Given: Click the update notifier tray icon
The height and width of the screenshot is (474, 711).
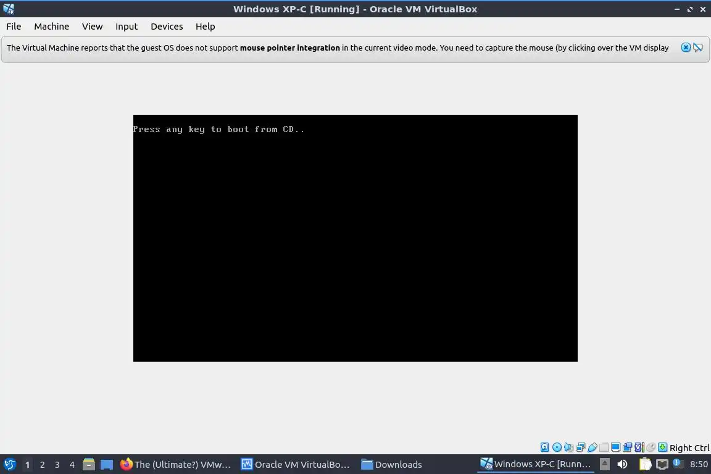Looking at the screenshot, I should pos(678,463).
